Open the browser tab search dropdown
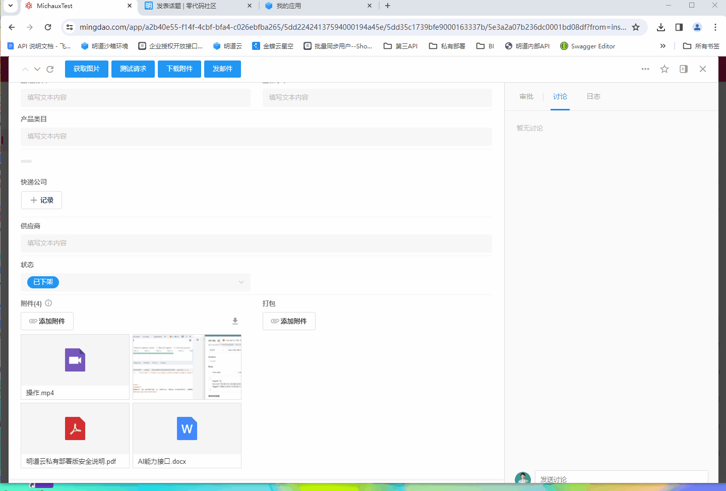726x491 pixels. (x=10, y=6)
